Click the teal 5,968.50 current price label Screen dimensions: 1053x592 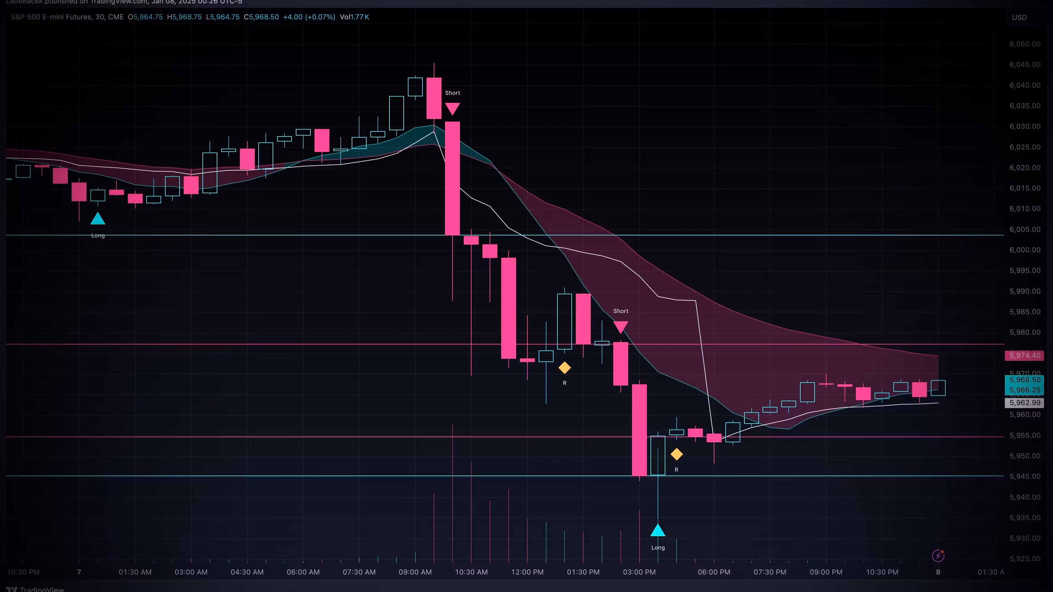pyautogui.click(x=1024, y=380)
